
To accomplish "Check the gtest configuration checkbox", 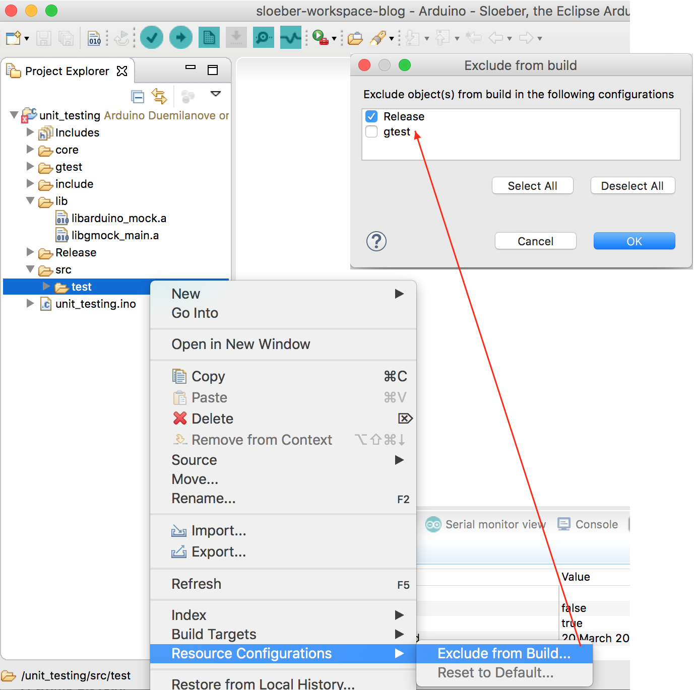I will [x=371, y=131].
